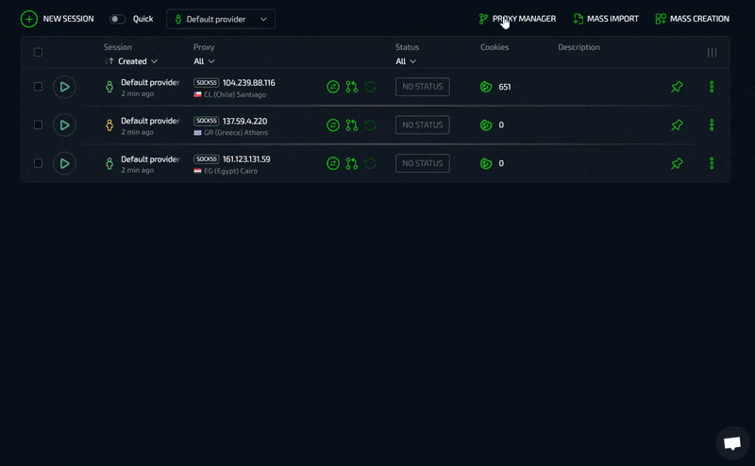Viewport: 755px width, 466px height.
Task: Click change proxy icon on Santiago row
Action: tap(333, 87)
